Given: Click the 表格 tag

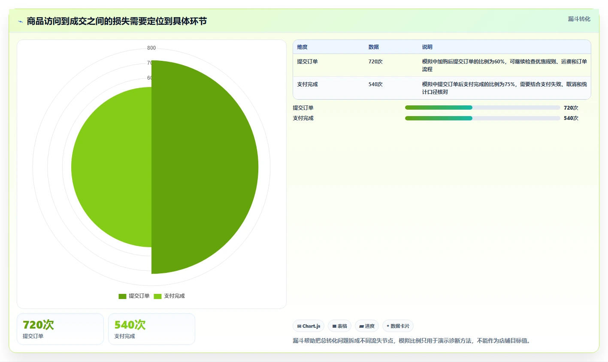Looking at the screenshot, I should coord(339,326).
